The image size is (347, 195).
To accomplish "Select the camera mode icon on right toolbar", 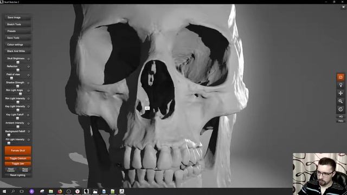I will click(340, 77).
